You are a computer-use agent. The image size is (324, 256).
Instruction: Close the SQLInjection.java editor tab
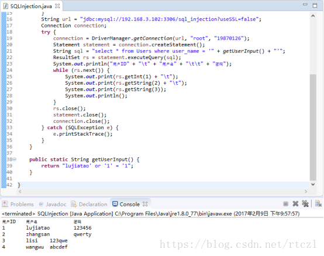click(57, 6)
